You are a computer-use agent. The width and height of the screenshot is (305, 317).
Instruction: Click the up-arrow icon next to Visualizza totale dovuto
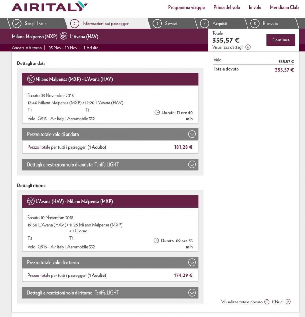click(267, 302)
